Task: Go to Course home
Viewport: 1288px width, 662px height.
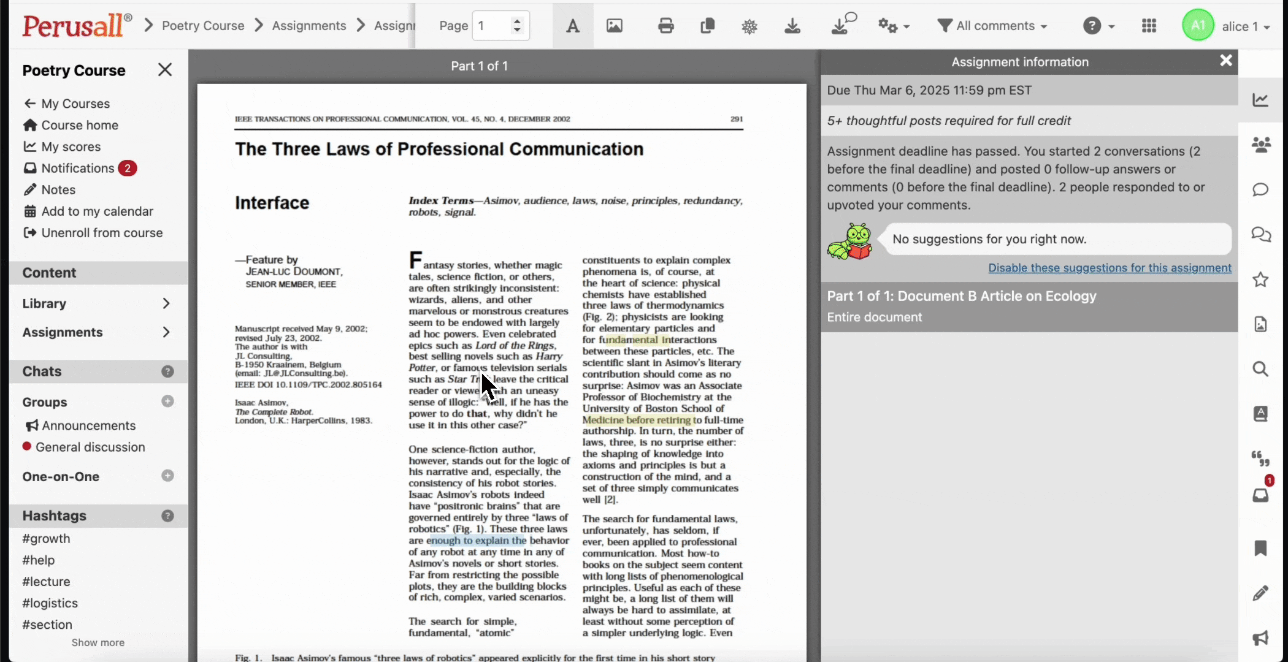Action: 79,125
